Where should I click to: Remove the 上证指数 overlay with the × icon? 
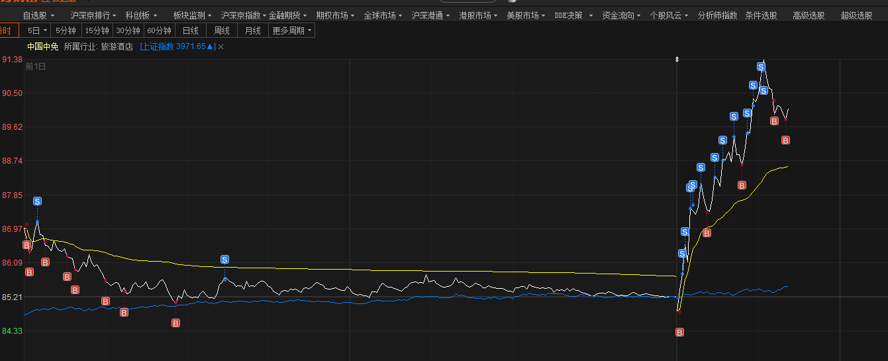[x=221, y=46]
